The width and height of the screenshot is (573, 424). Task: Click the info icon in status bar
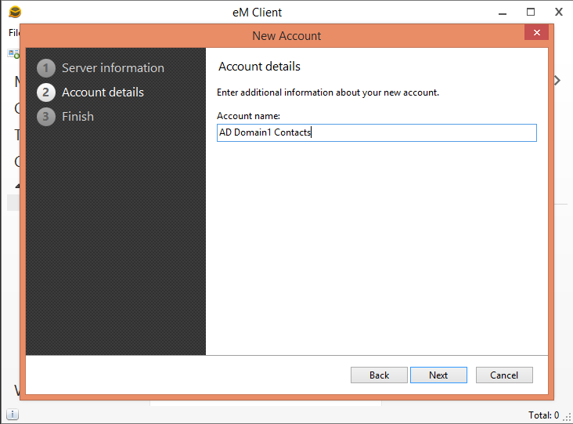click(x=13, y=414)
